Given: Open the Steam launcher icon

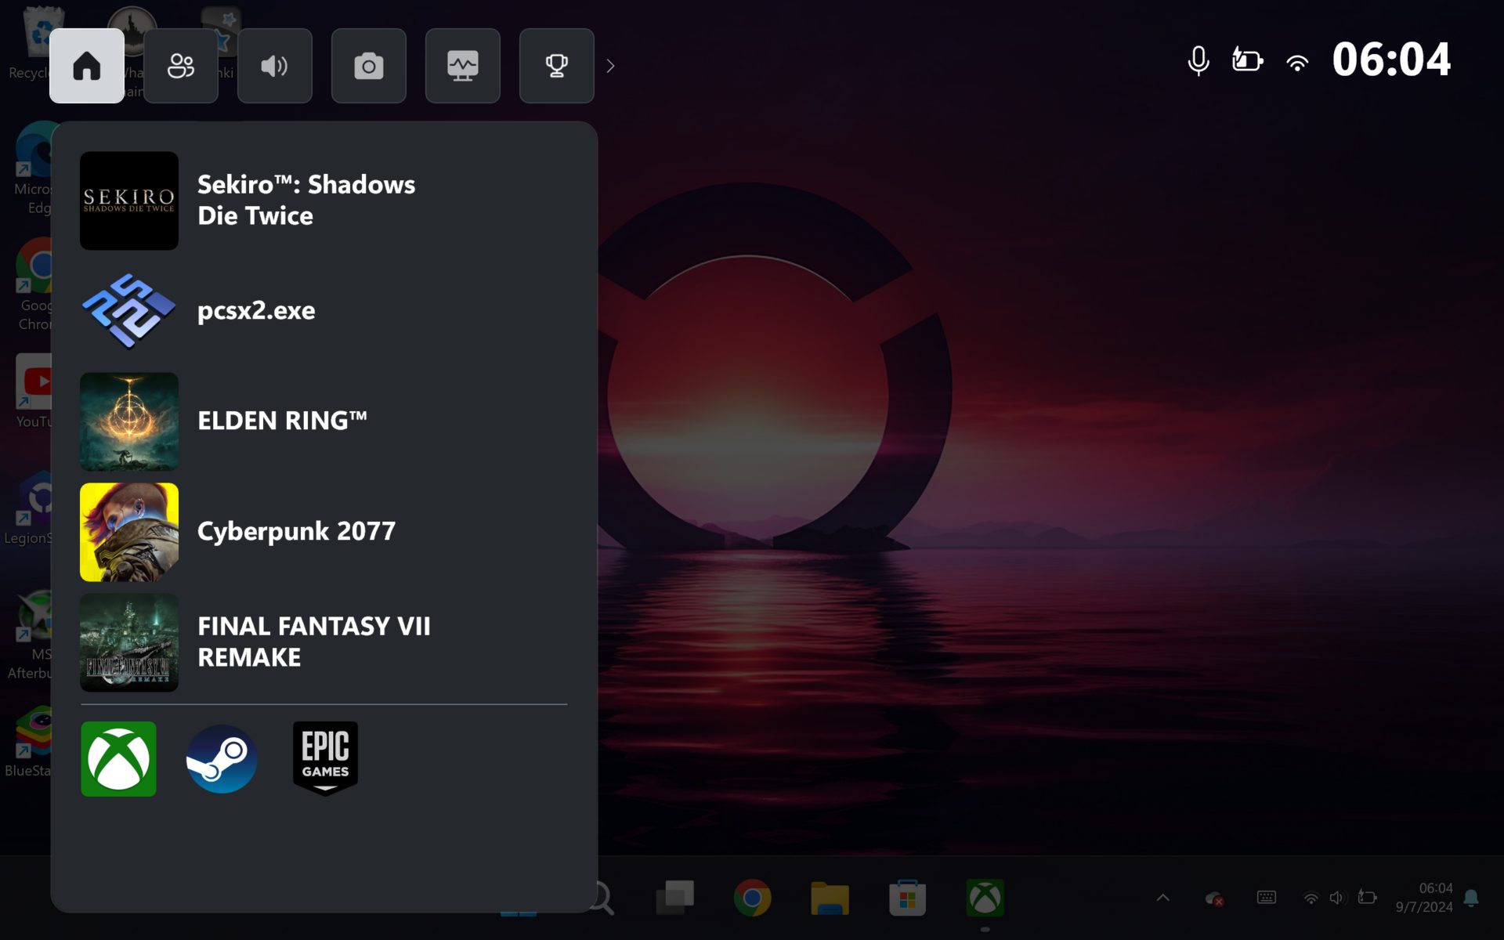Looking at the screenshot, I should (x=222, y=759).
